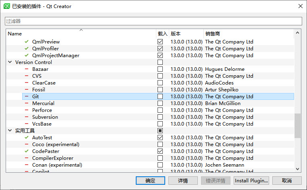Enable the Bazaar plugin checkbox
The height and width of the screenshot is (190, 307).
160,69
